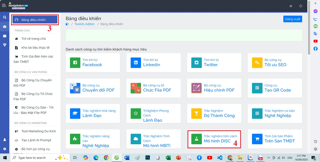Click the page's vertical scrollbar
This screenshot has height=162, width=320.
click(309, 28)
